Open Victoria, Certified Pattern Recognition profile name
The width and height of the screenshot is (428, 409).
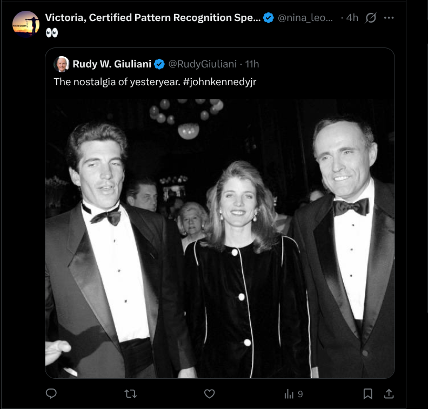pyautogui.click(x=153, y=18)
